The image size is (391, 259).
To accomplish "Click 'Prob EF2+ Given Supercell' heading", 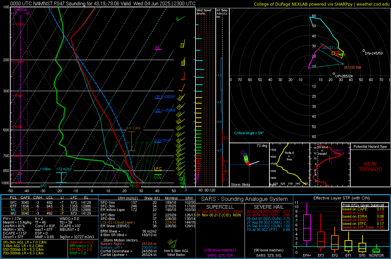I will [363, 205].
